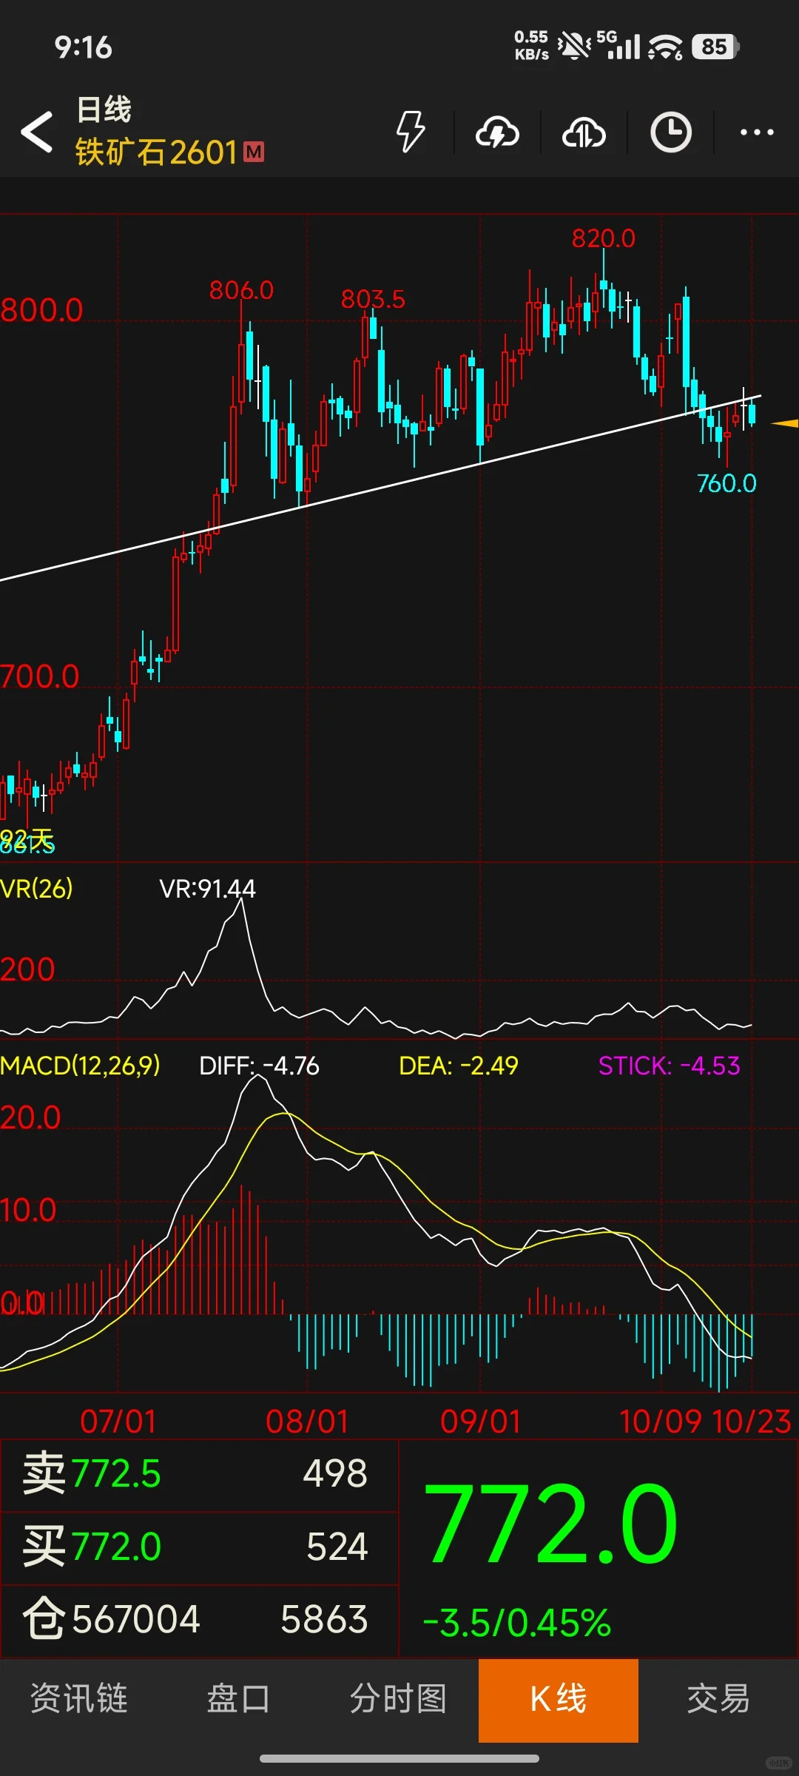
Task: Tap the lightning bolt quick-order icon
Action: pos(411,132)
